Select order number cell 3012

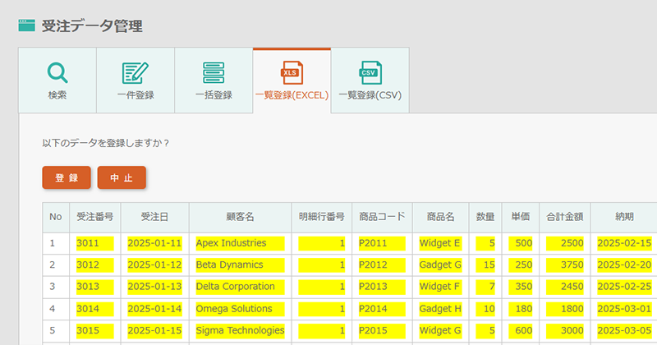(x=95, y=265)
